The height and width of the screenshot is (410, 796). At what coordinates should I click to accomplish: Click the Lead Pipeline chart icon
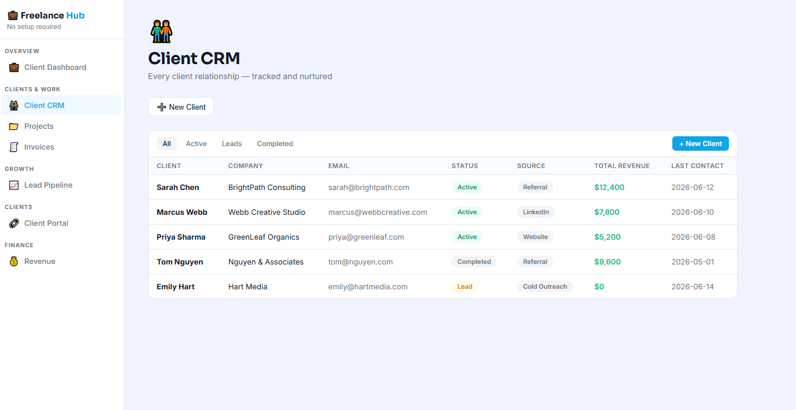pos(14,185)
